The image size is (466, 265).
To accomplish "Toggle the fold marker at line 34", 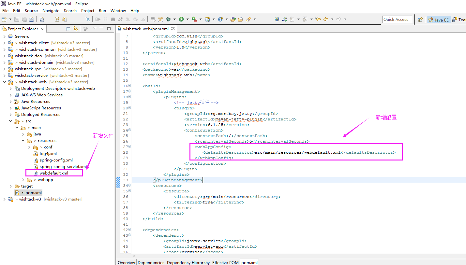I will pyautogui.click(x=129, y=186).
